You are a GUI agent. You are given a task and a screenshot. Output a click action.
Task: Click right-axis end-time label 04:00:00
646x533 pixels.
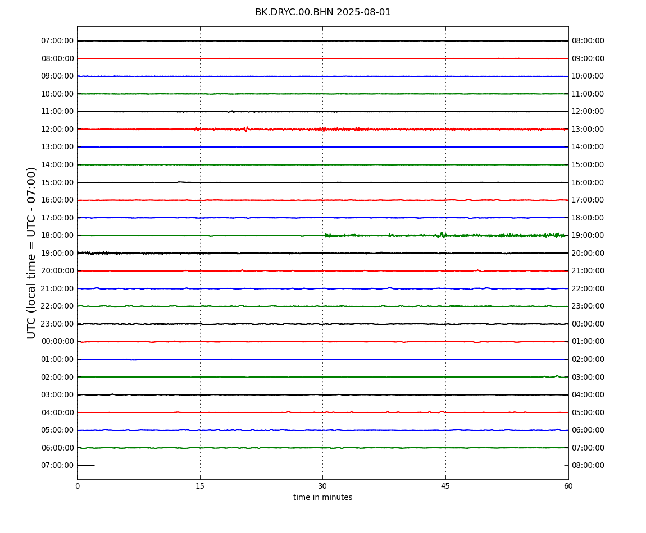click(x=588, y=395)
